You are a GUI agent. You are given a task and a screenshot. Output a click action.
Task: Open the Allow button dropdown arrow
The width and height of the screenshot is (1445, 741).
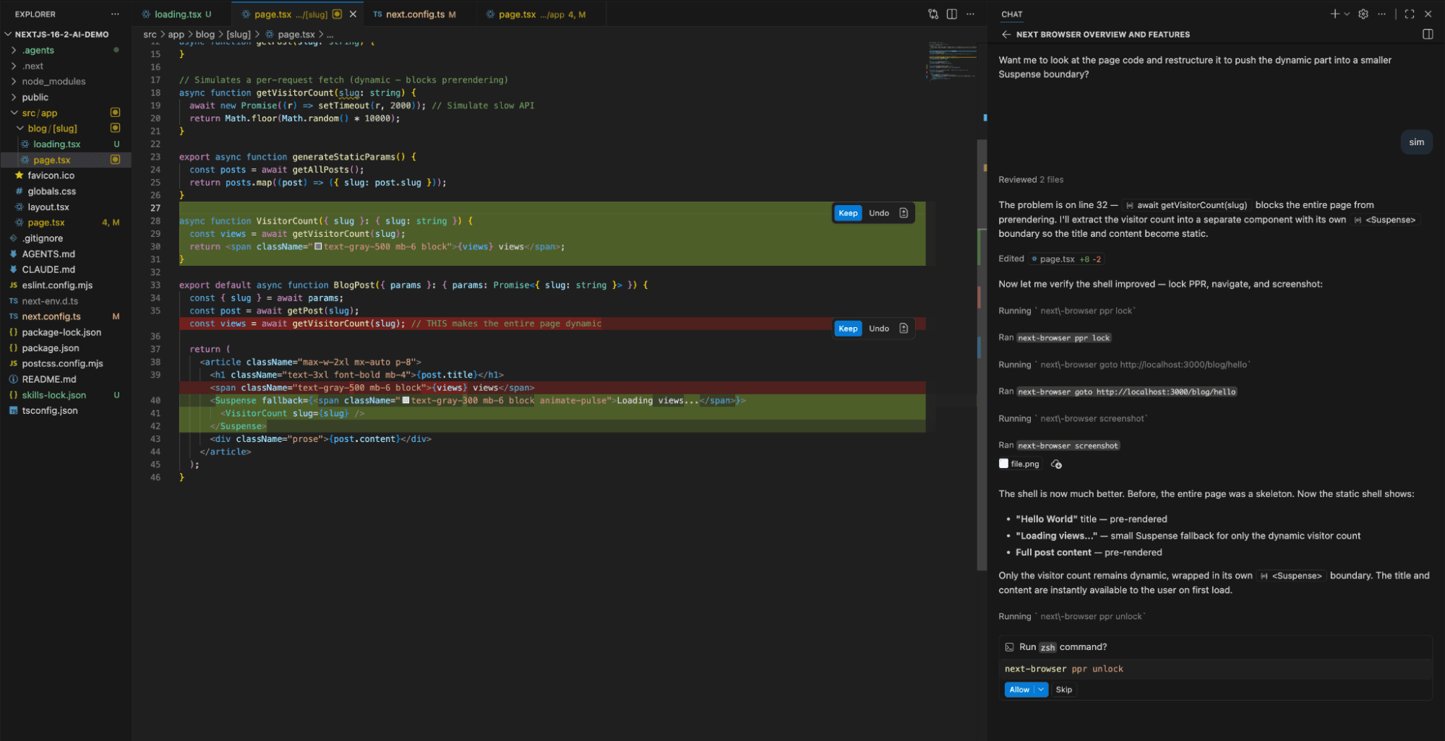tap(1041, 690)
